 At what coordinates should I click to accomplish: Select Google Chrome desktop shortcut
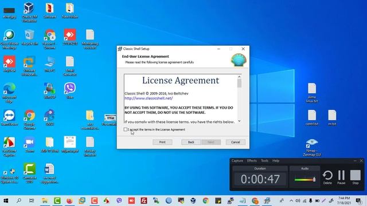pyautogui.click(x=29, y=120)
